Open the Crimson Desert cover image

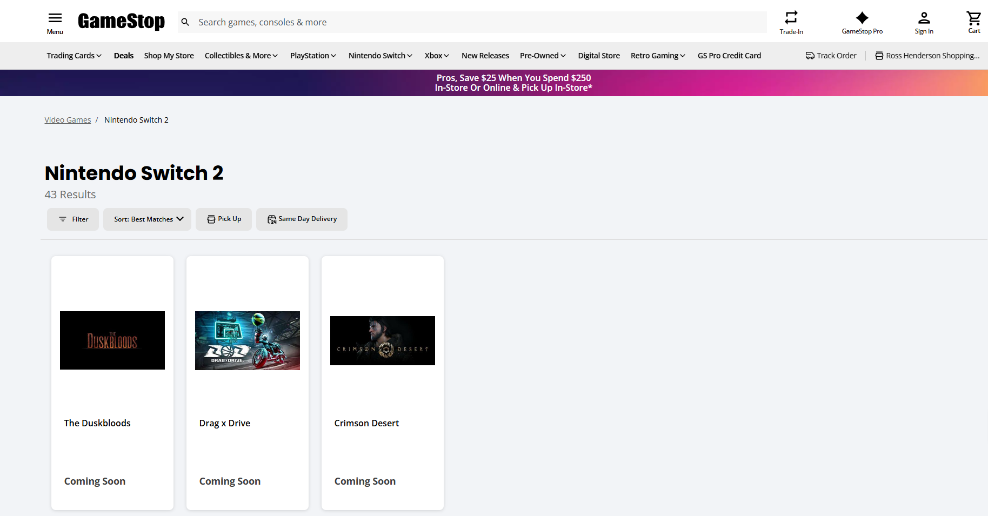point(383,340)
